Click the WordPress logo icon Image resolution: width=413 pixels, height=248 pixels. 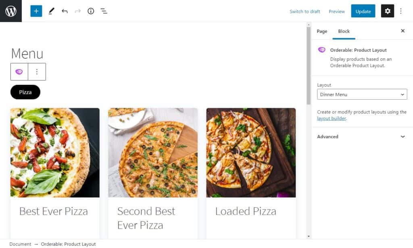[x=10, y=11]
